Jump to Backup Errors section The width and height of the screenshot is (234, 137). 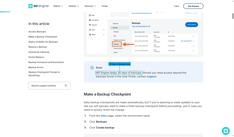(36, 67)
